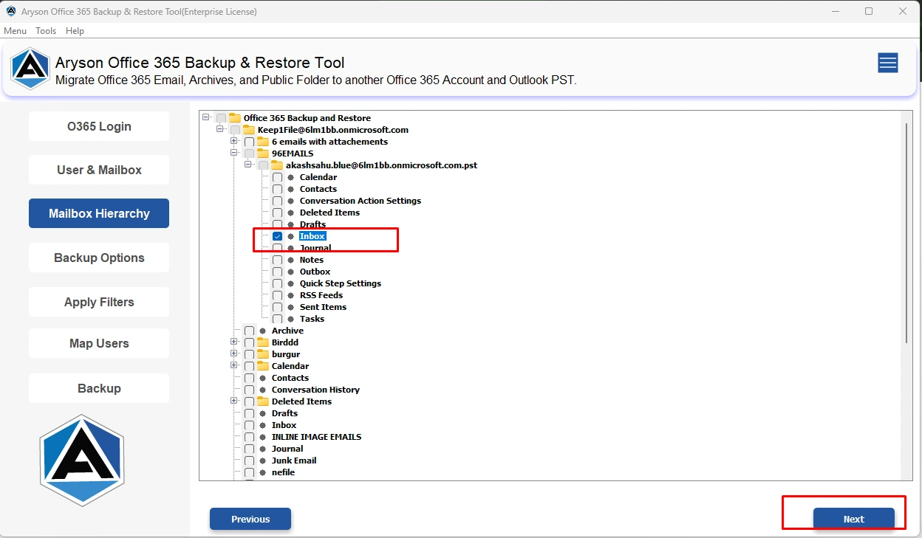Collapse the akashsahu.blue PST node
The width and height of the screenshot is (922, 538).
[248, 165]
